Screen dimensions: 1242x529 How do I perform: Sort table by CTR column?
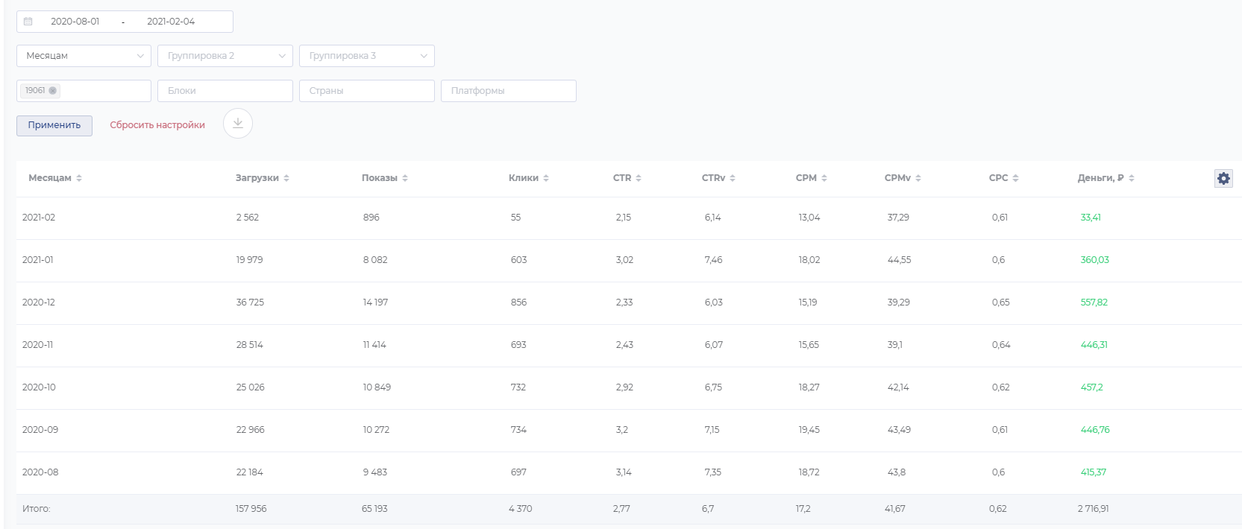[627, 178]
